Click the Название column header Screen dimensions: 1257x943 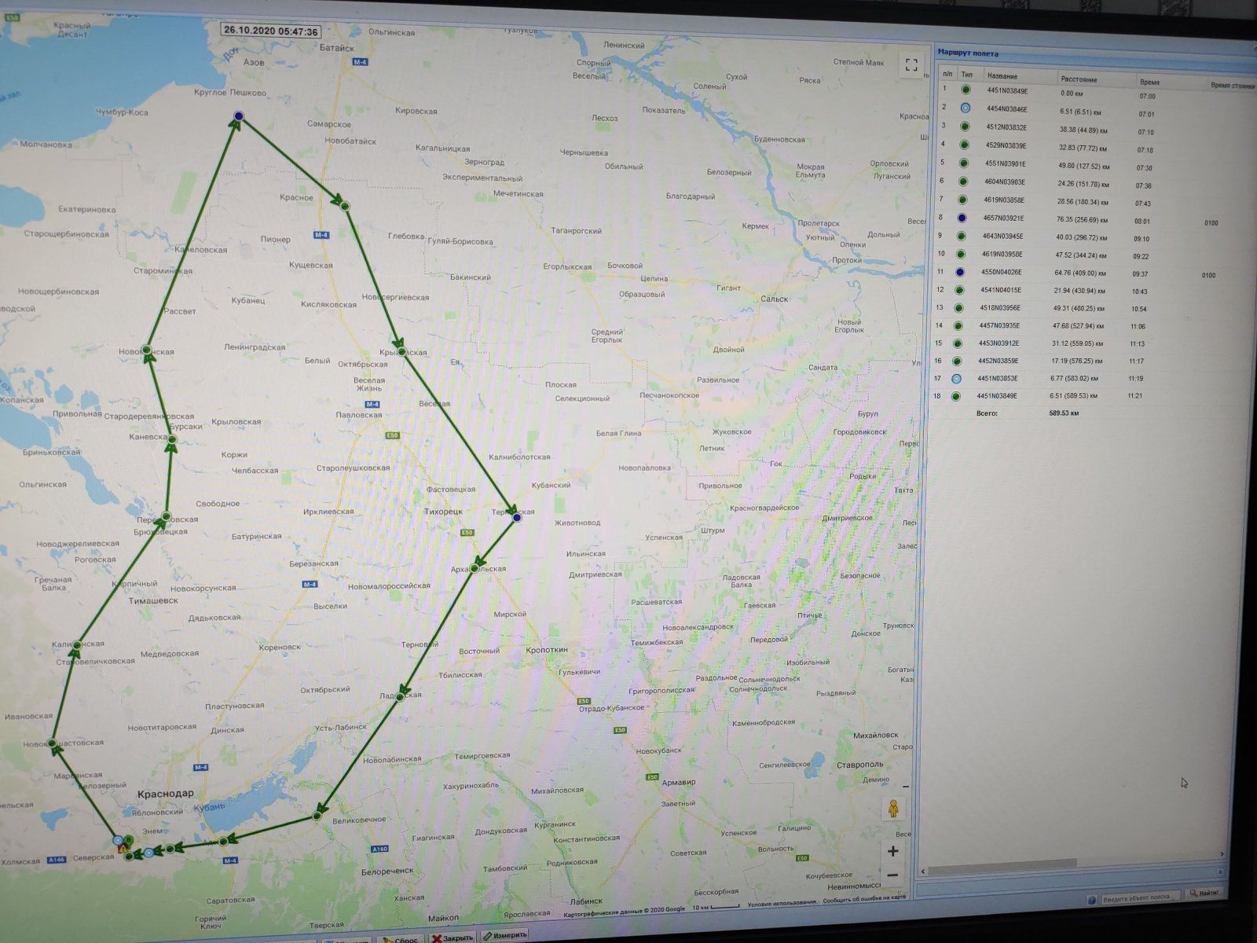point(1002,76)
